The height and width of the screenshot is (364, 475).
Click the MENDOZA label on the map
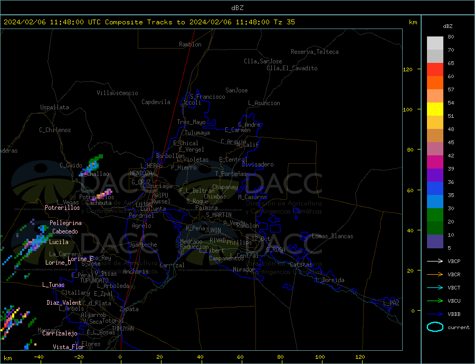pyautogui.click(x=142, y=173)
